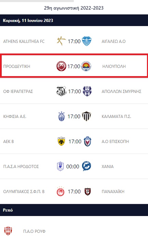Image resolution: width=148 pixels, height=239 pixels.
Task: Click the ΠΡΟΟΔΕΥΤΙΚΗ red round crest
Action: click(x=62, y=66)
